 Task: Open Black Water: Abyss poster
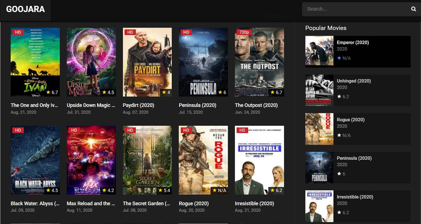point(35,160)
